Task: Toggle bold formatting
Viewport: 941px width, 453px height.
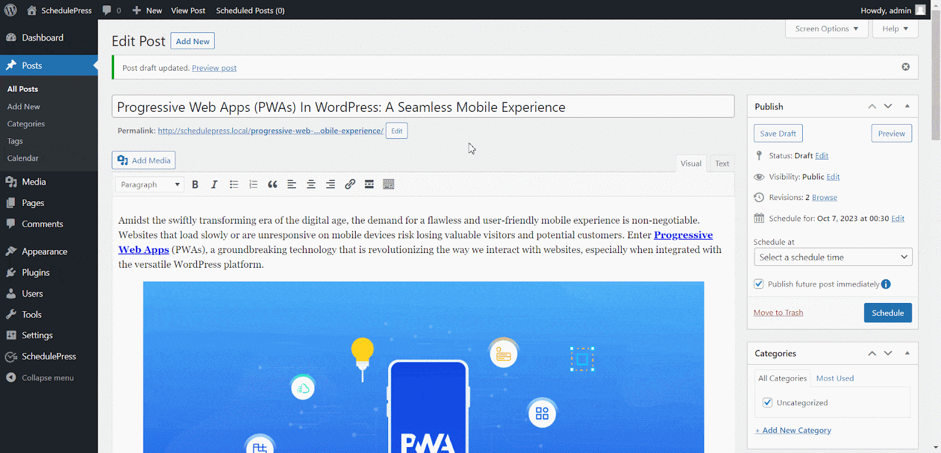Action: click(195, 184)
